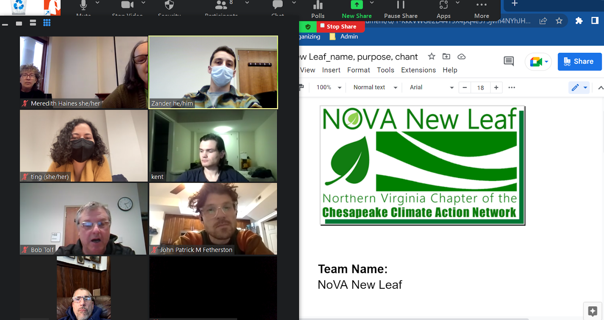This screenshot has height=320, width=604.
Task: Switch to stacked strip view
Action: pyautogui.click(x=33, y=23)
